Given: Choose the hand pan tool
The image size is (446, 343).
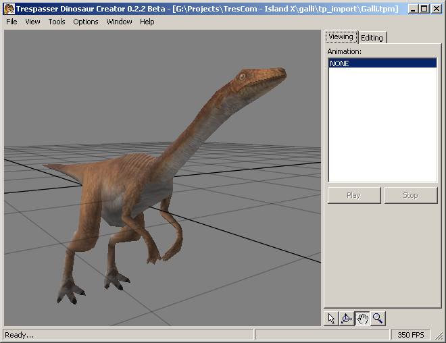Looking at the screenshot, I should tap(362, 318).
